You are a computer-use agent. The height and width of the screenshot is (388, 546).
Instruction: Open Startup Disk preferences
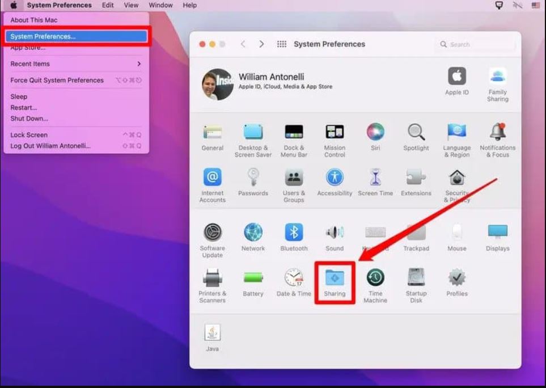[x=416, y=285]
